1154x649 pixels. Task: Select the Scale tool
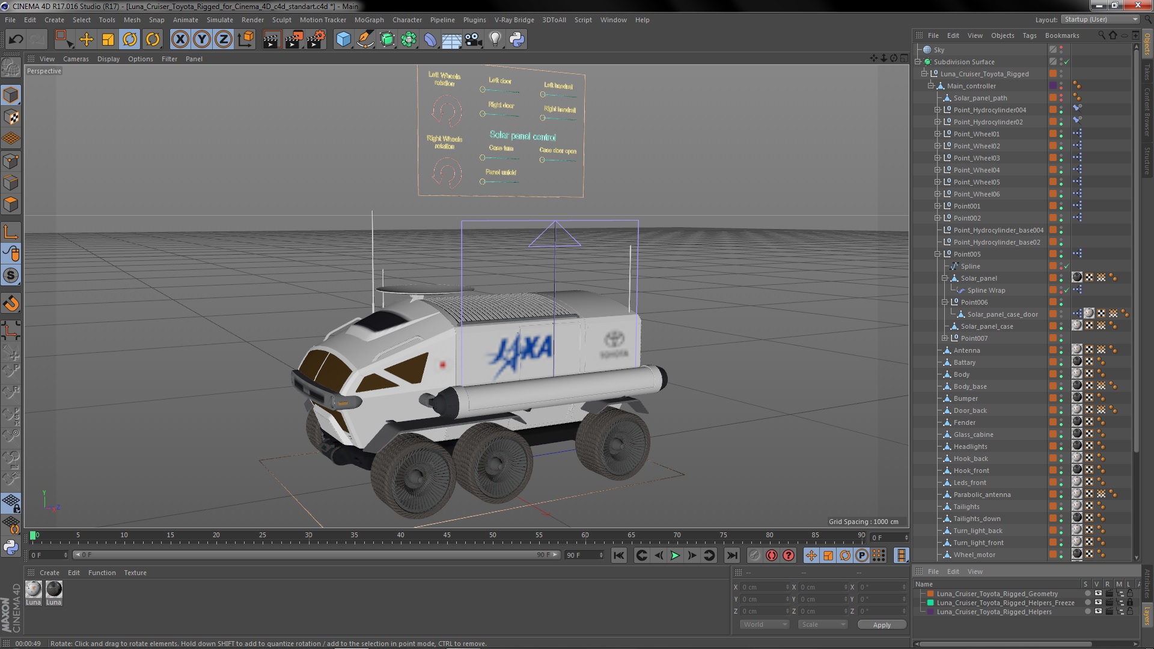click(x=108, y=40)
